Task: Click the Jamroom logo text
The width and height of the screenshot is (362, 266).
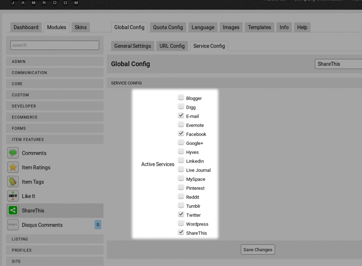Action: click(x=45, y=3)
